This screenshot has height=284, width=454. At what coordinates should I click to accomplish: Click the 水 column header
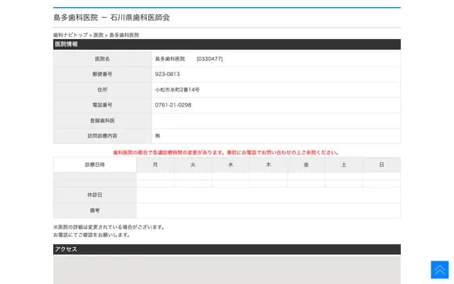pos(231,165)
